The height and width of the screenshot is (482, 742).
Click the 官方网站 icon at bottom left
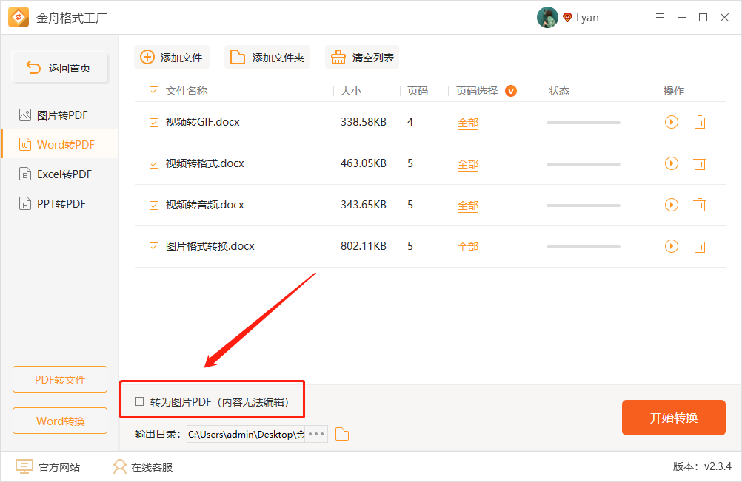click(x=25, y=466)
